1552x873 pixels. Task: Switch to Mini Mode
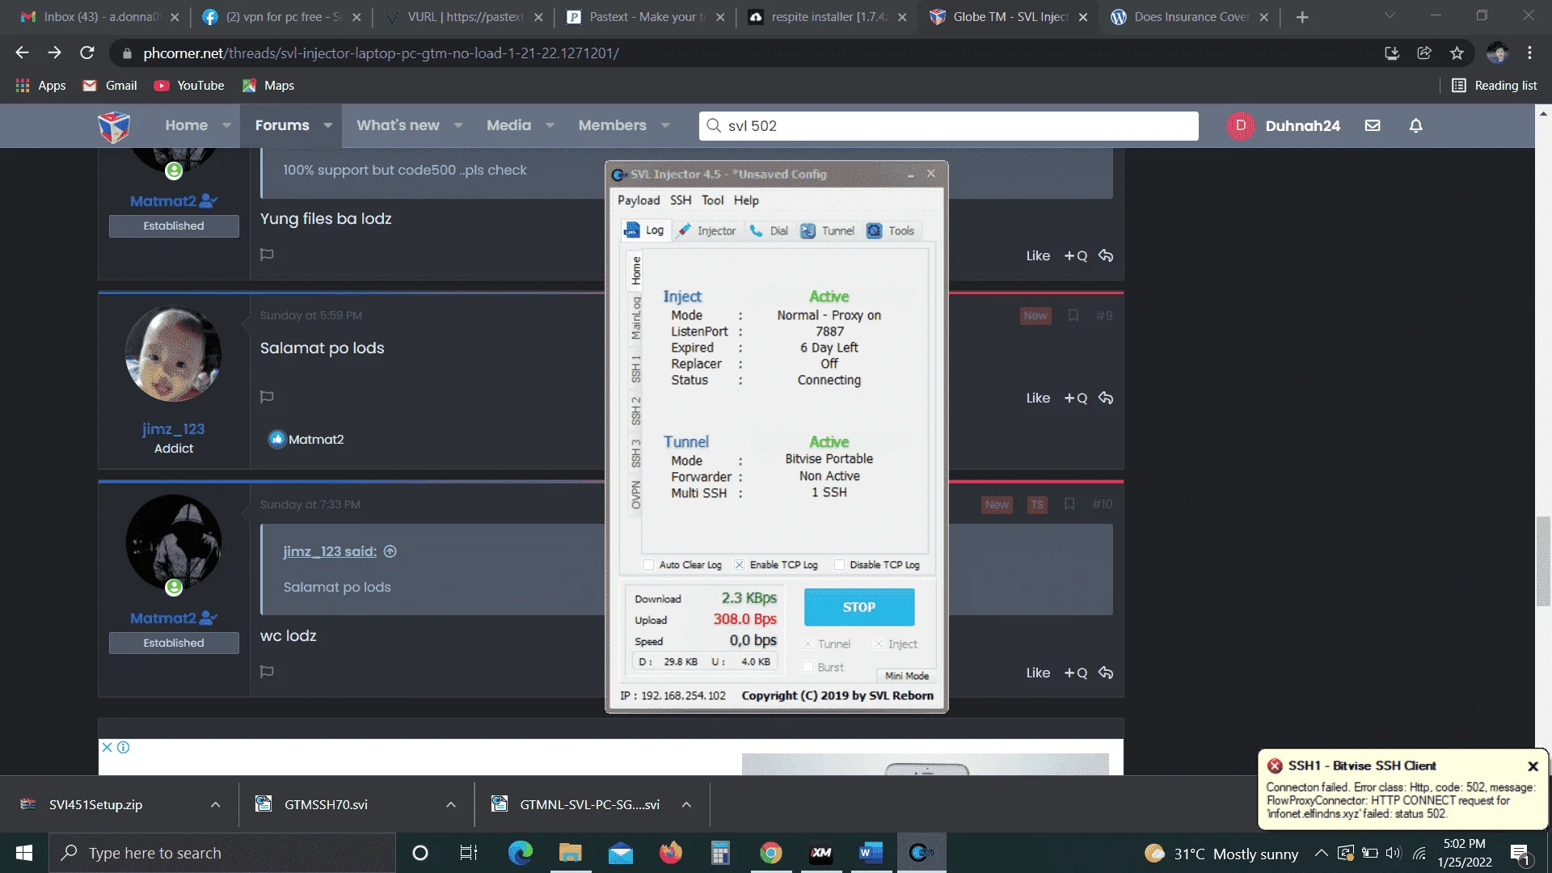point(906,676)
